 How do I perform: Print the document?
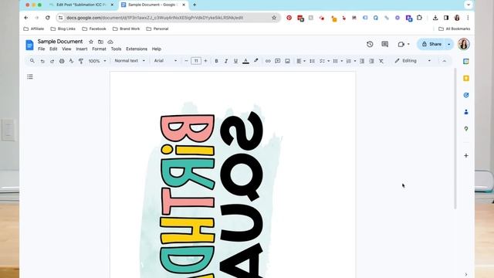tap(62, 61)
